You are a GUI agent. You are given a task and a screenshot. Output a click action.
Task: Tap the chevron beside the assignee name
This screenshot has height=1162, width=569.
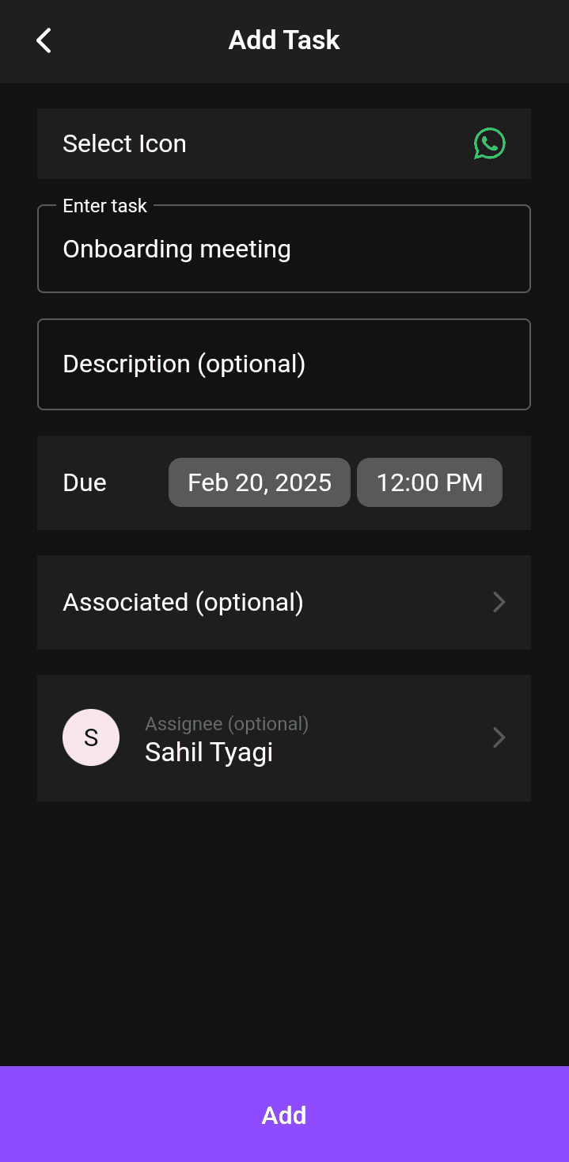coord(499,737)
